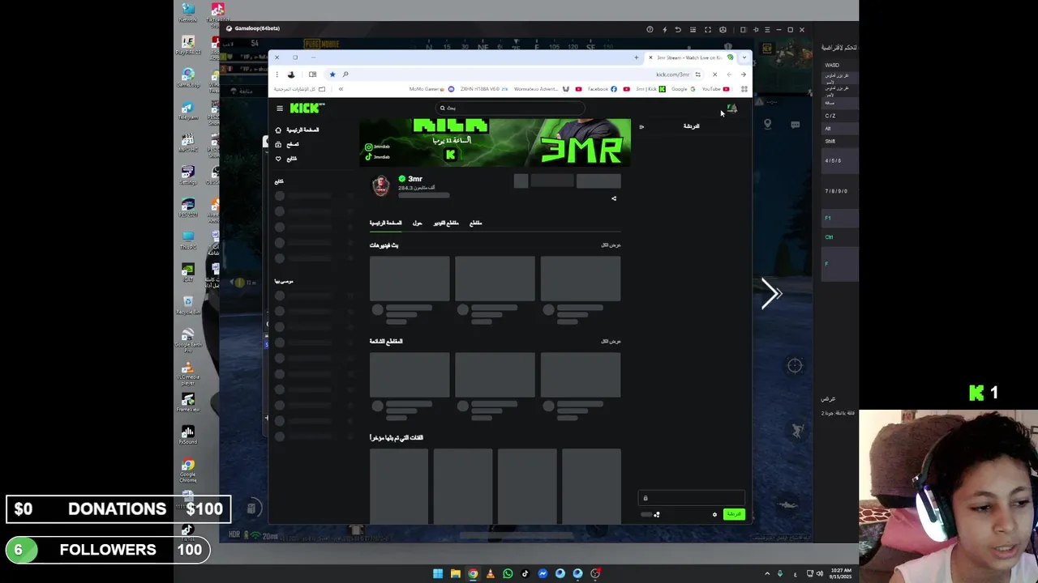
Task: Open the Following heart sidebar item
Action: click(287, 158)
